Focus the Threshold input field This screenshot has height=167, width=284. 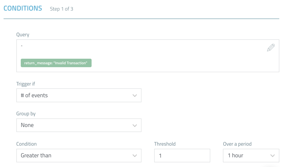pyautogui.click(x=182, y=156)
